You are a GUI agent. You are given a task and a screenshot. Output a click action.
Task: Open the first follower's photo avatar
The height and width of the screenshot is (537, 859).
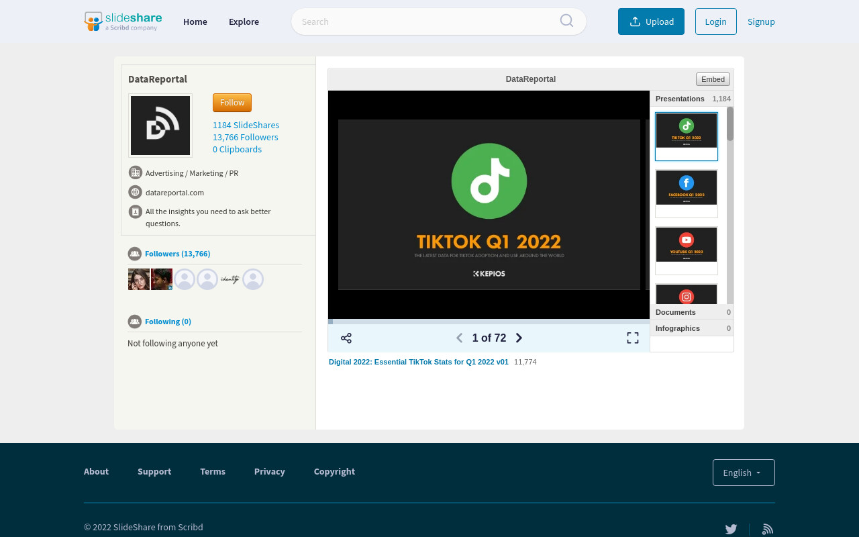coord(139,279)
